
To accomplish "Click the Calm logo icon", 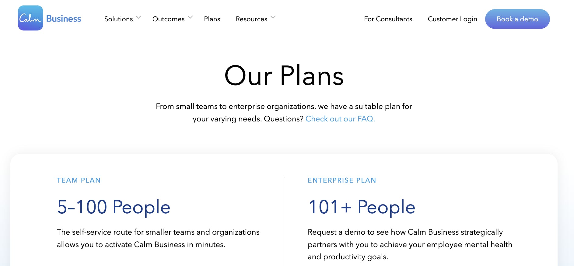I will pos(30,18).
